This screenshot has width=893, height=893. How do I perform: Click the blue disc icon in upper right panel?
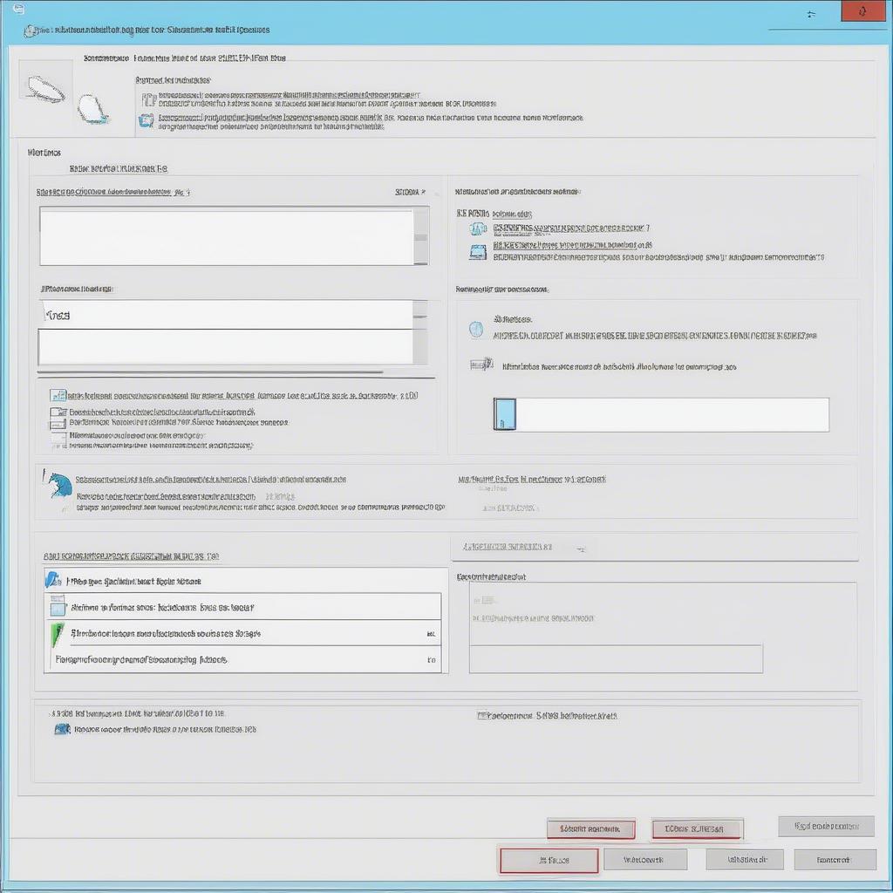pos(478,229)
